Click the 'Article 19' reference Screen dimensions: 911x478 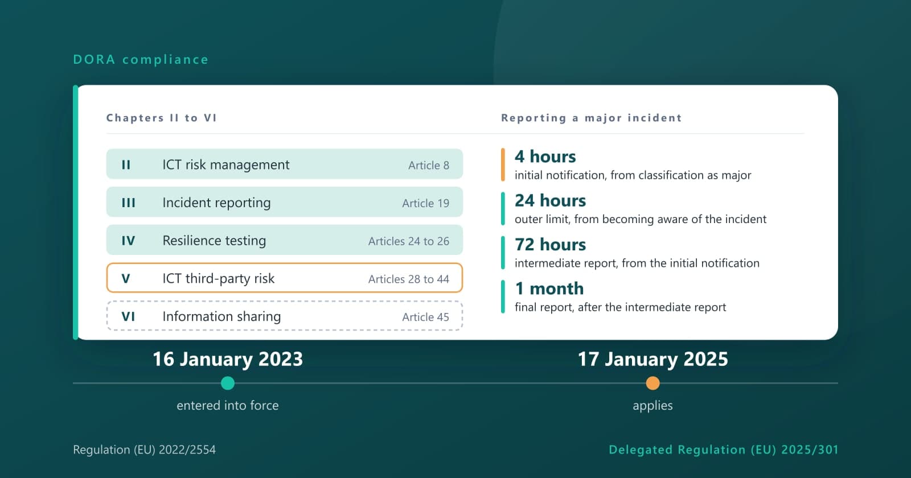(x=426, y=203)
